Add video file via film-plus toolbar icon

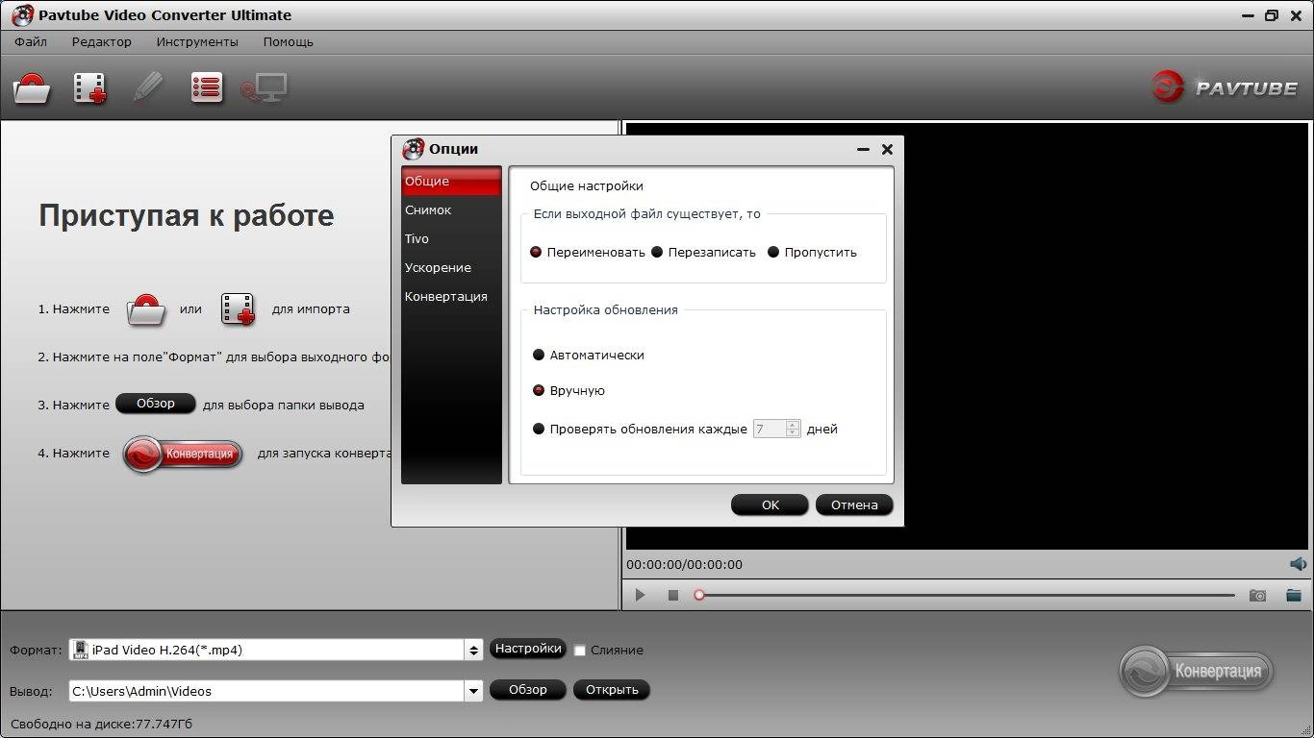90,88
